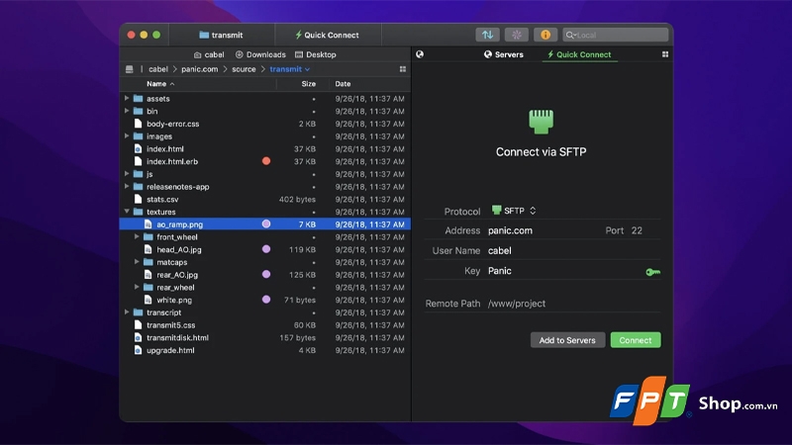Expand the bin folder
Image resolution: width=792 pixels, height=445 pixels.
pyautogui.click(x=127, y=111)
